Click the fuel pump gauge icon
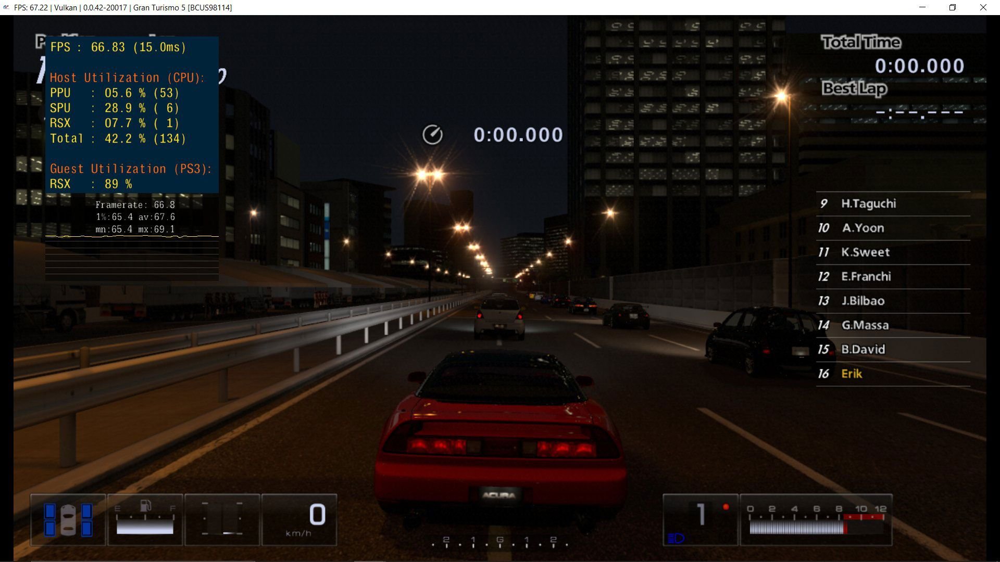The width and height of the screenshot is (1000, 562). (x=146, y=506)
